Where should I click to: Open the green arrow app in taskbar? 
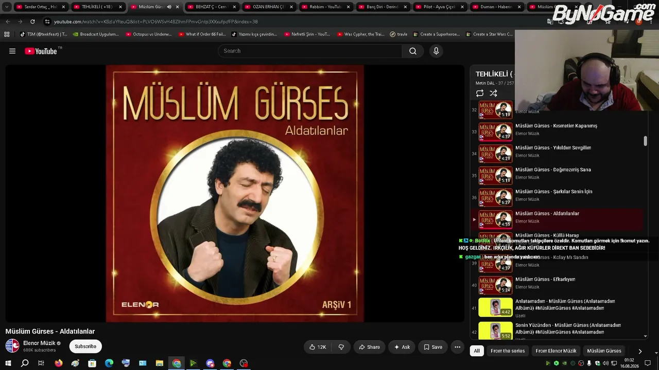193,363
